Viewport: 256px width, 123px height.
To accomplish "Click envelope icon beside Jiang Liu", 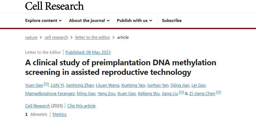I will click(181, 93).
